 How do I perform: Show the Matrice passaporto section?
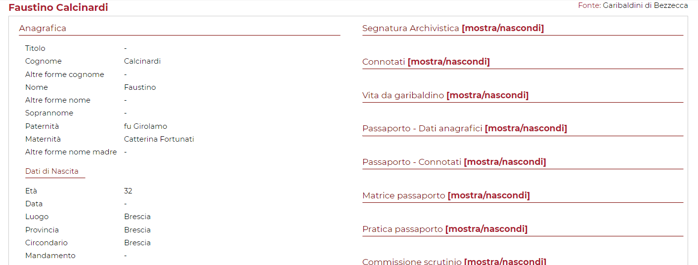tap(488, 195)
